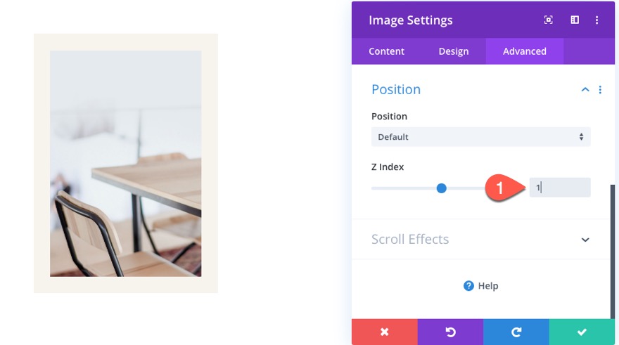Select the chair image in the preview
The height and width of the screenshot is (345, 619).
(125, 163)
